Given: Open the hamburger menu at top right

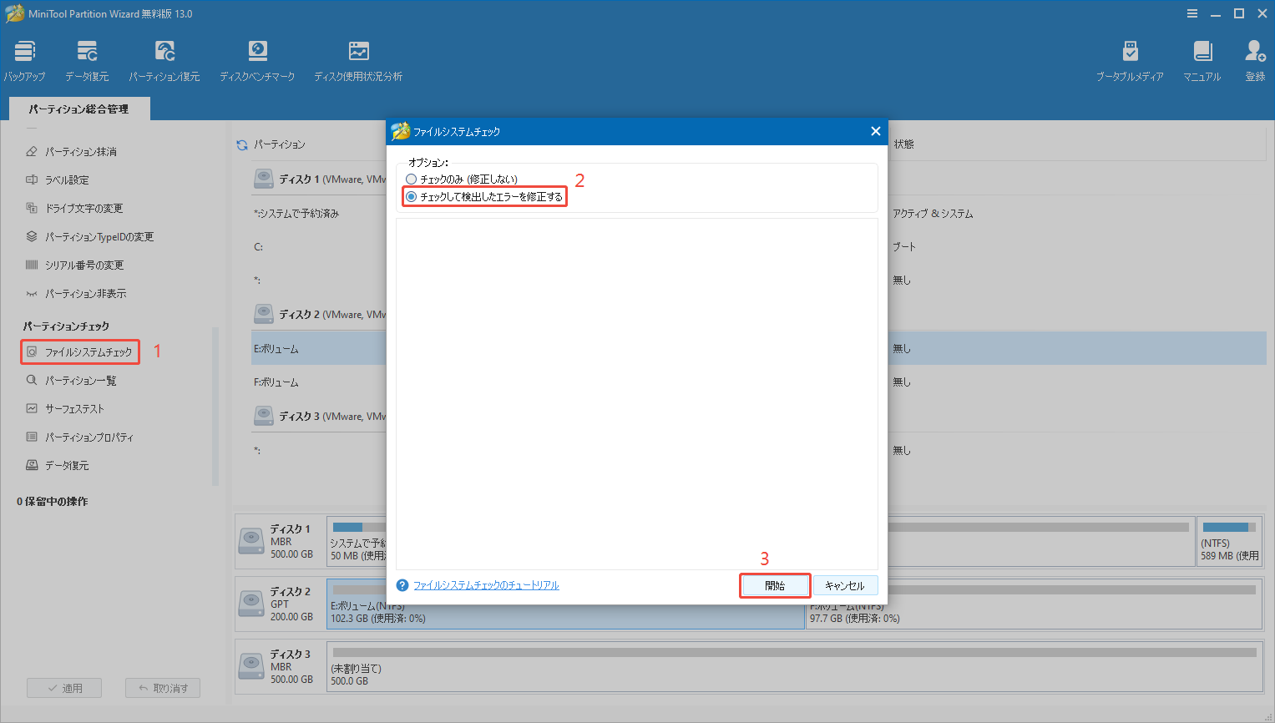Looking at the screenshot, I should tap(1192, 13).
